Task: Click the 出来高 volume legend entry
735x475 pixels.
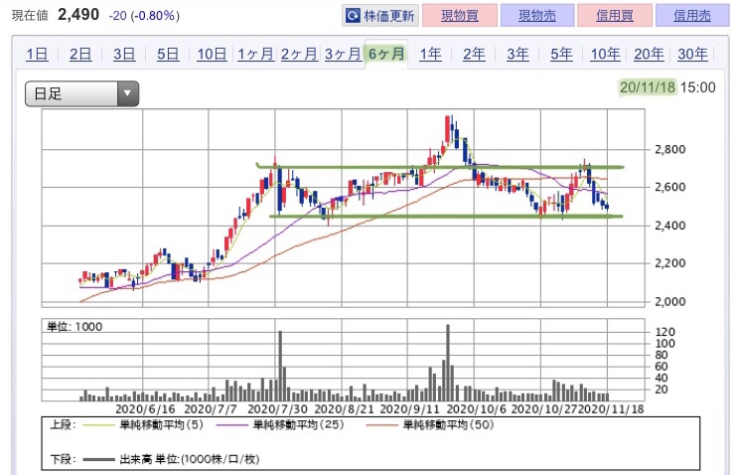Action: pyautogui.click(x=190, y=459)
